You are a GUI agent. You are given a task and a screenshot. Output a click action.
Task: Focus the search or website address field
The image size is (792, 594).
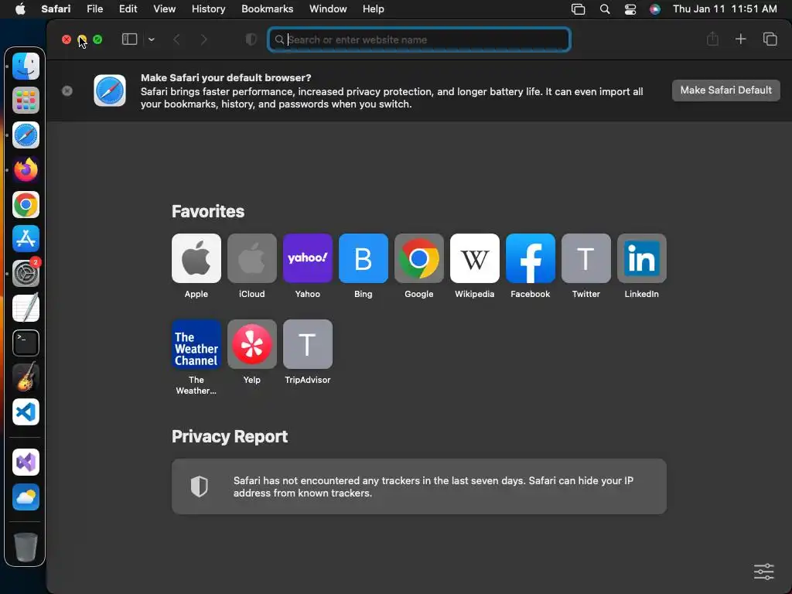(419, 39)
